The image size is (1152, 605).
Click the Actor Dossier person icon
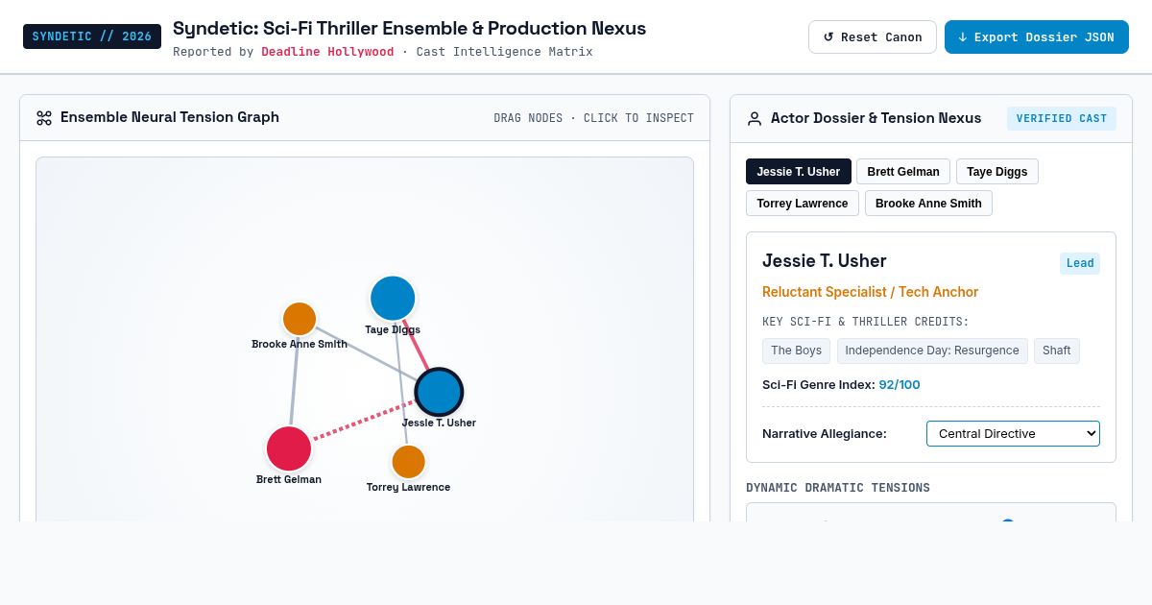tap(755, 118)
